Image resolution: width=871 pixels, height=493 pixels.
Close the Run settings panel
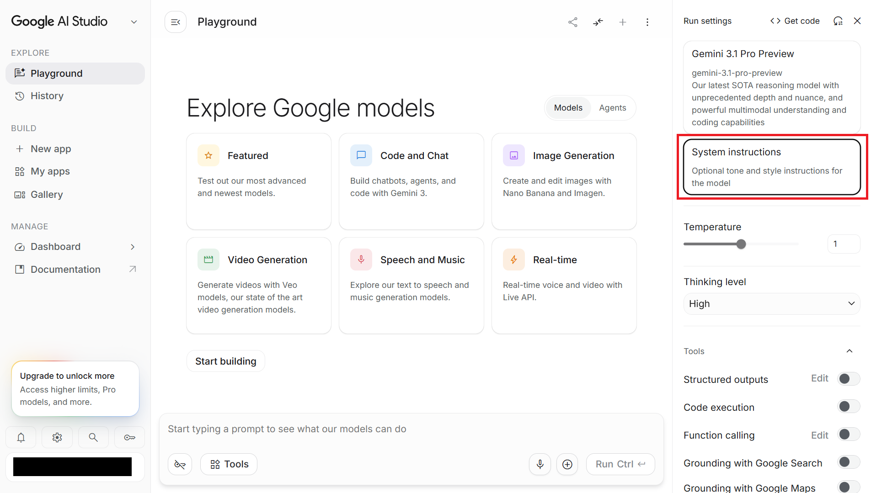point(857,21)
